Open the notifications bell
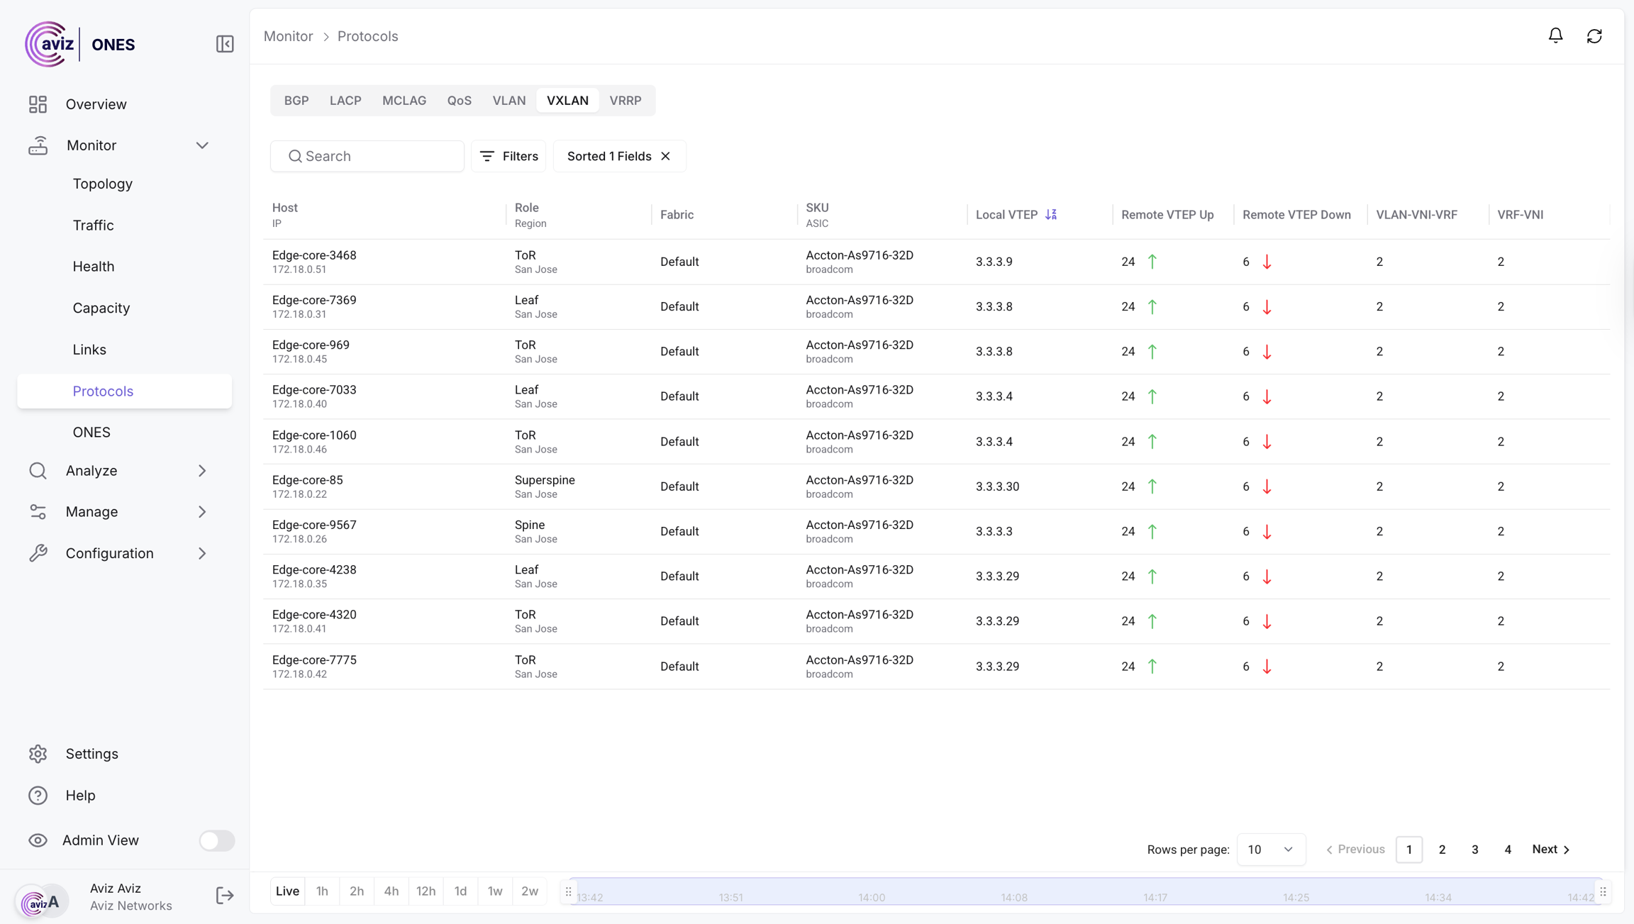 click(1555, 35)
